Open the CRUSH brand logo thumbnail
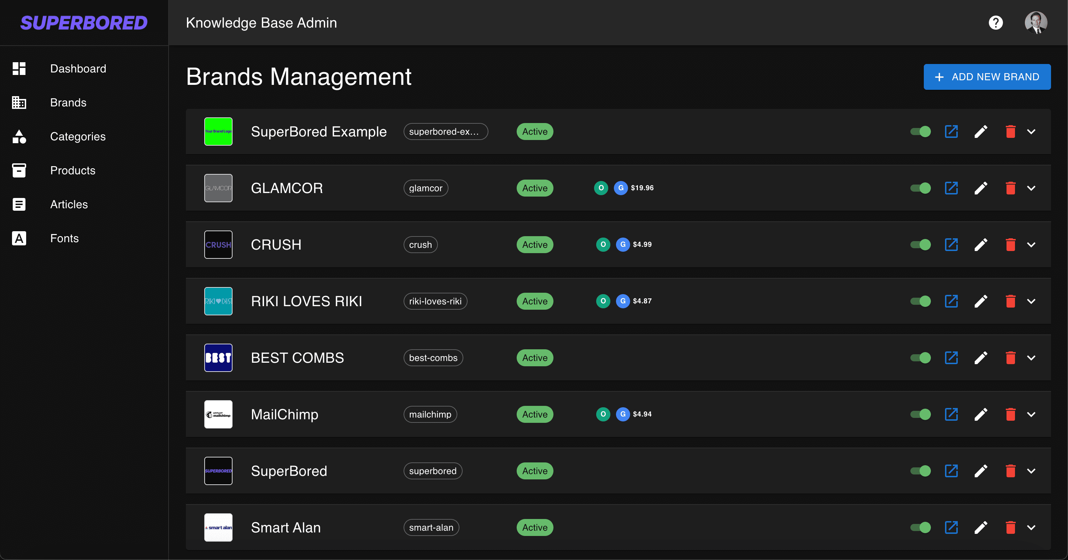This screenshot has width=1068, height=560. point(218,244)
